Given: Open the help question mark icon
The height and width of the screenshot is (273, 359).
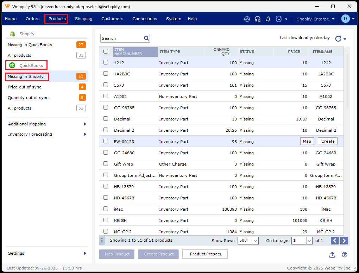Looking at the screenshot, I should [345, 255].
